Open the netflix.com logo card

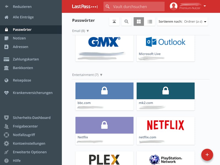click(x=166, y=131)
